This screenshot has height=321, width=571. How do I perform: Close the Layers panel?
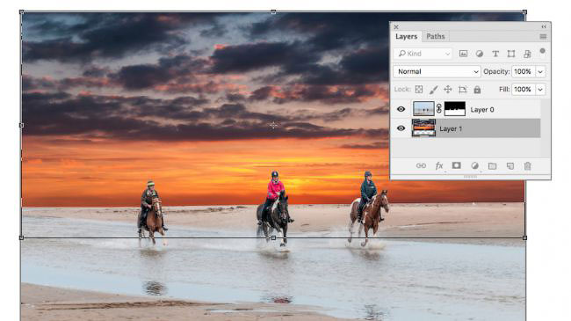(396, 27)
